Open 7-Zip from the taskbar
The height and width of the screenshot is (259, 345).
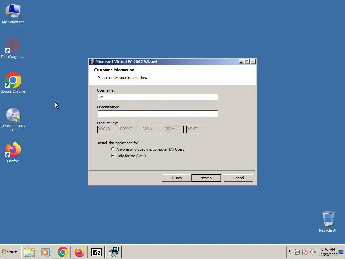[x=97, y=252]
